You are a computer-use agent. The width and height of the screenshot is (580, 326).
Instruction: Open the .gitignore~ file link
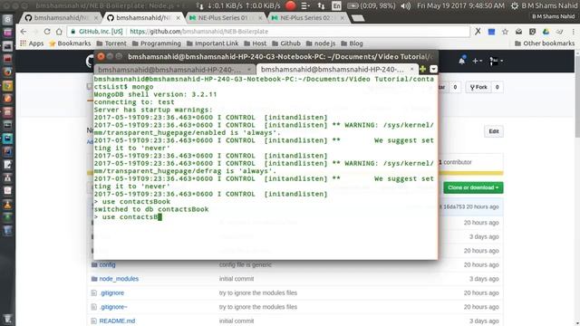click(x=113, y=307)
